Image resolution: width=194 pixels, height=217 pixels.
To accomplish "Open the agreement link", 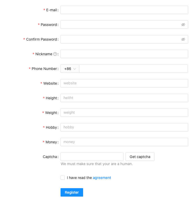I will tap(102, 178).
